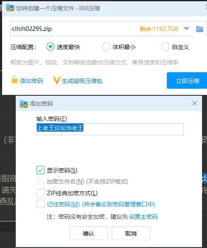The height and width of the screenshot is (248, 207).
Task: Open the 设置主密码 link
Action: click(x=143, y=217)
